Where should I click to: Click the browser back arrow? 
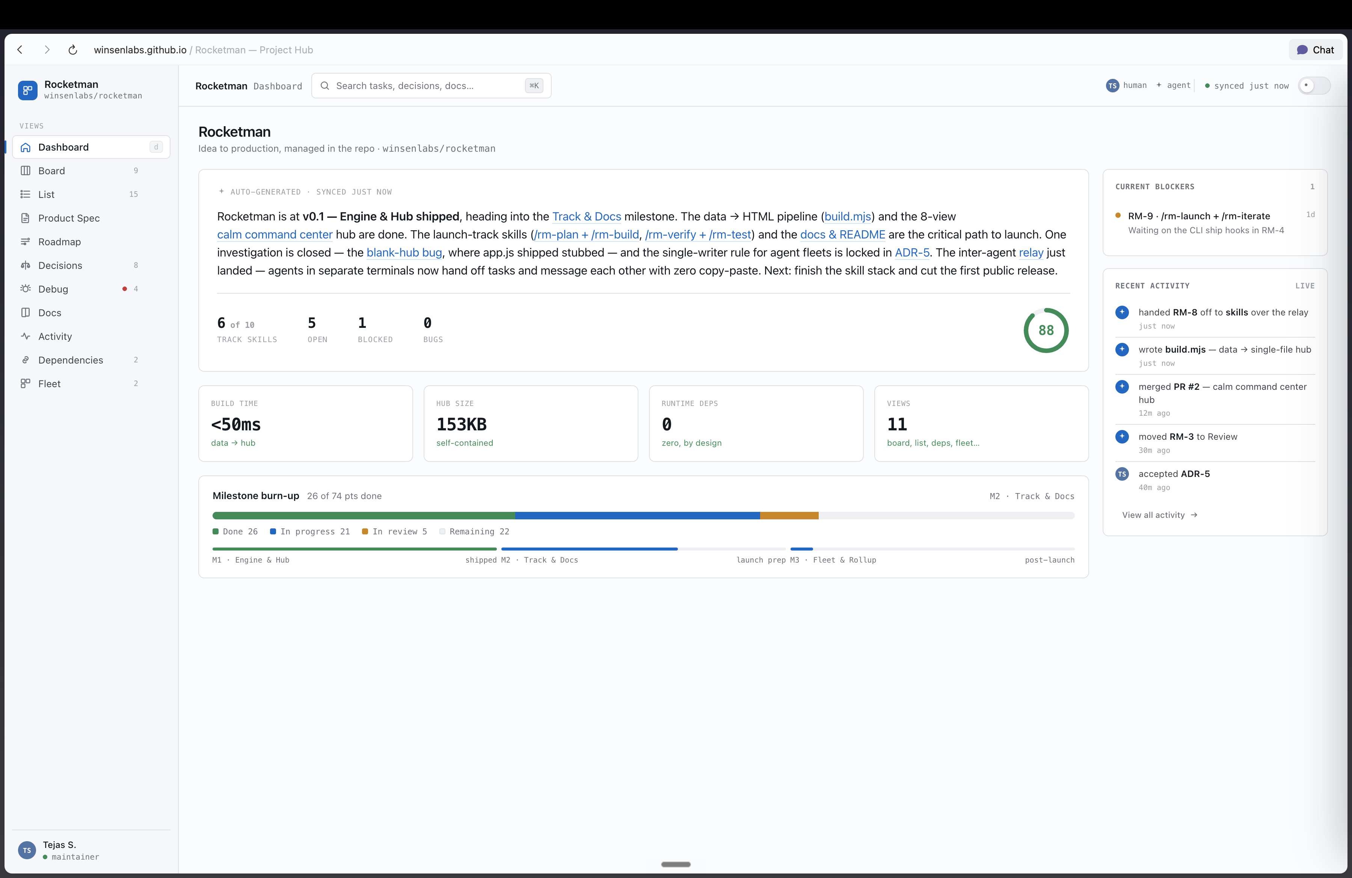pyautogui.click(x=20, y=50)
